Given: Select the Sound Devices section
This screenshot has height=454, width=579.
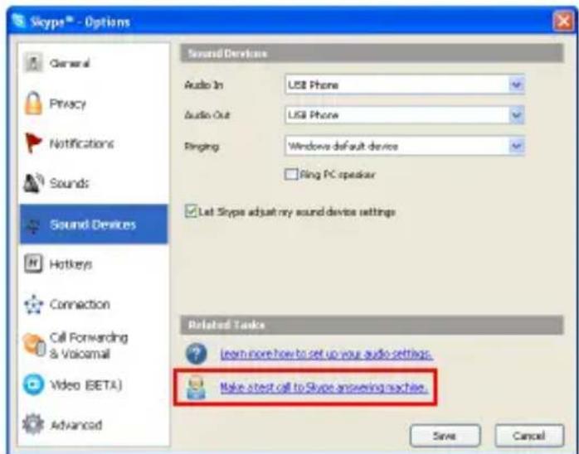Looking at the screenshot, I should tap(94, 225).
